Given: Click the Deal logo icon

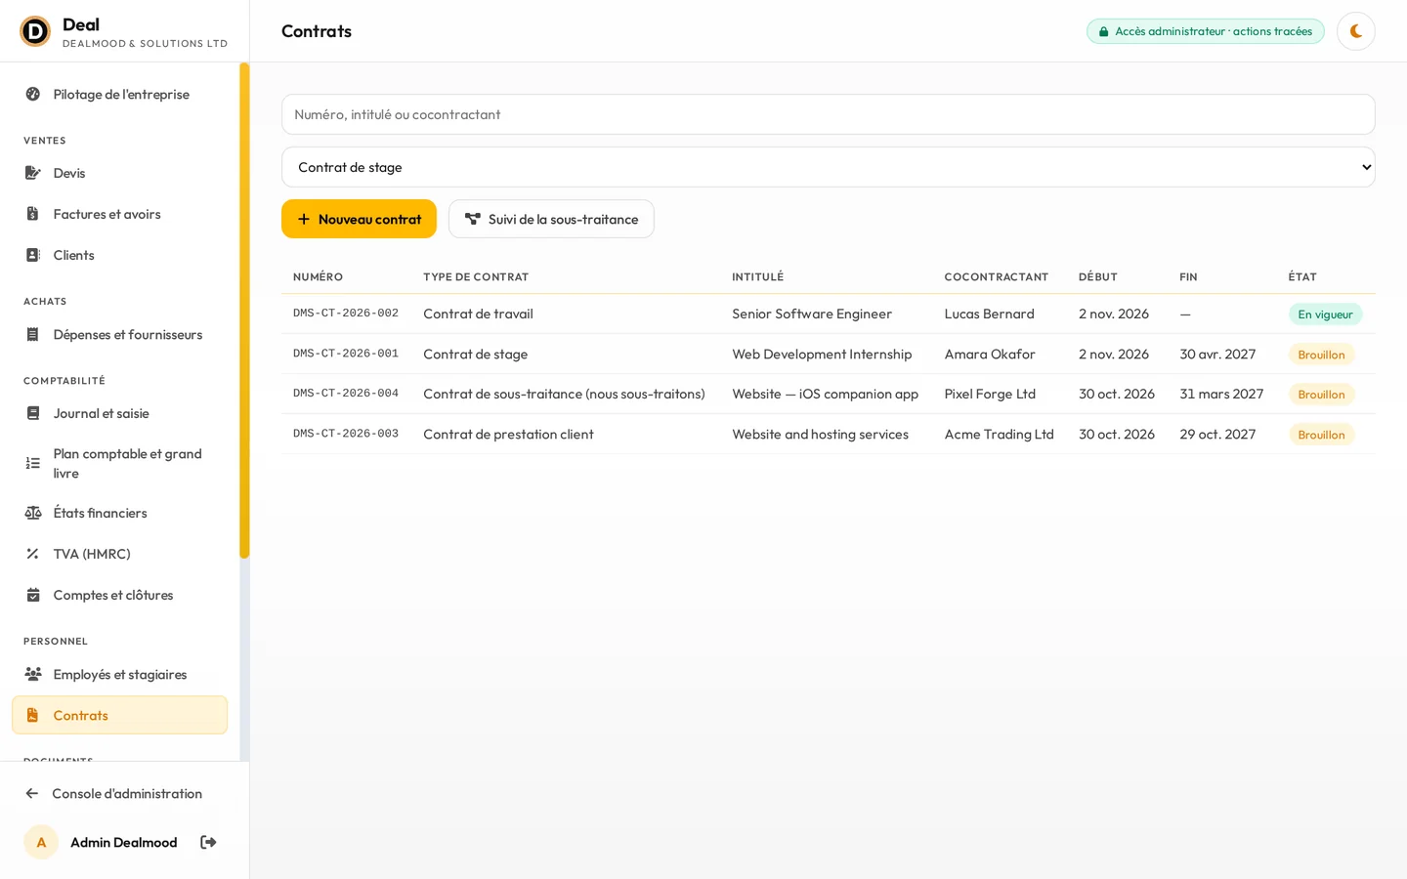Looking at the screenshot, I should tap(35, 31).
